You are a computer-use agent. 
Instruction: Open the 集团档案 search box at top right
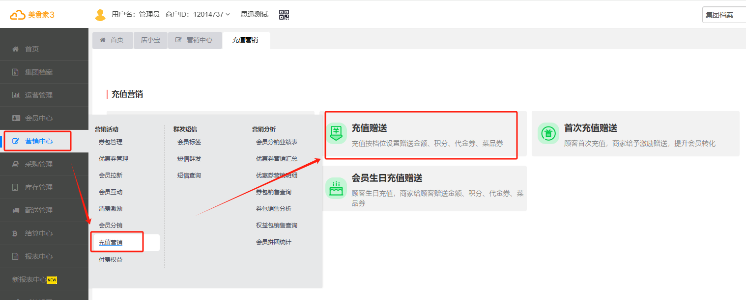[724, 15]
